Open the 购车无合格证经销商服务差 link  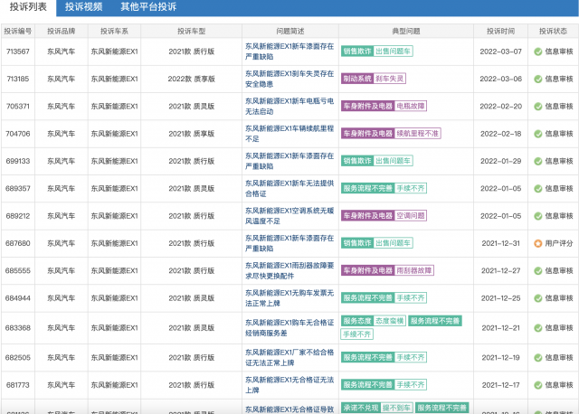click(289, 327)
